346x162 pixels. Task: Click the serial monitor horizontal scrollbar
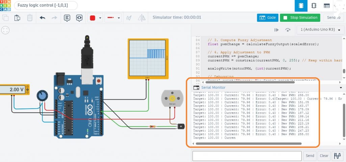[x=248, y=144]
